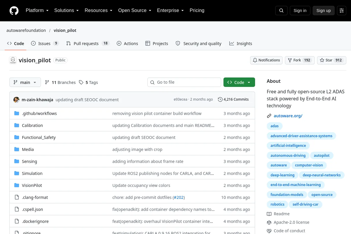Image resolution: width=351 pixels, height=234 pixels.
Task: Select the adas topic tag
Action: 275,126
